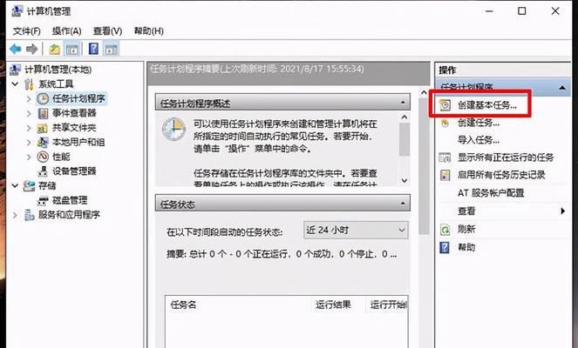Expand the 任务计划程序 tree node
The width and height of the screenshot is (578, 348).
[29, 98]
